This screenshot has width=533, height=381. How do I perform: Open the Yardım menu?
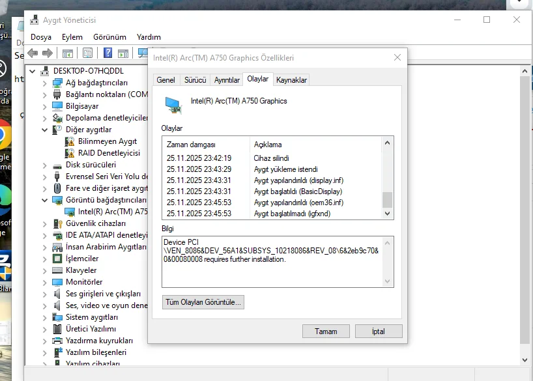[x=149, y=37]
